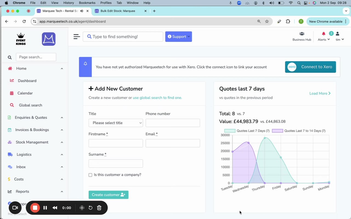Follow the 'use global search to find one' link
The width and height of the screenshot is (351, 219).
[x=157, y=98]
